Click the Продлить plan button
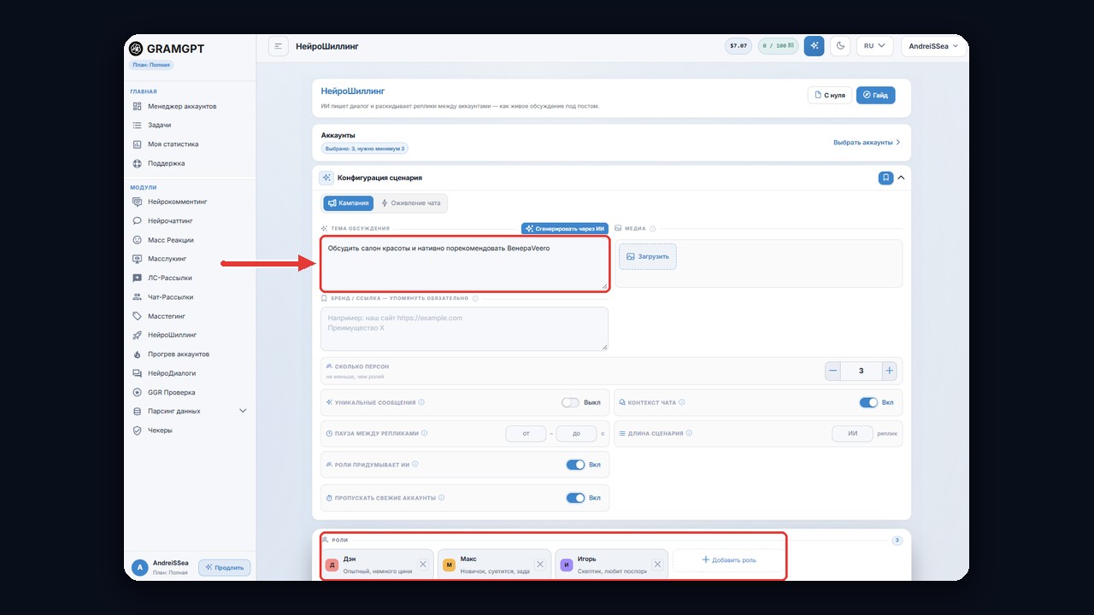 click(x=225, y=567)
